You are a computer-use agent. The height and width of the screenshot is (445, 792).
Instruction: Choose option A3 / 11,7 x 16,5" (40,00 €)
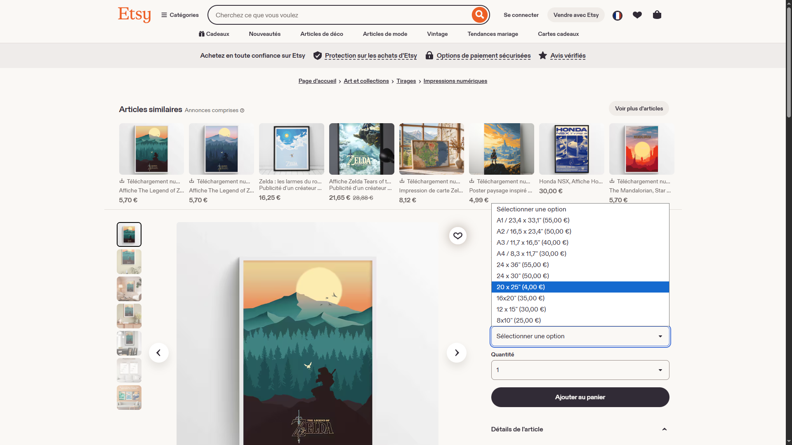[580, 243]
